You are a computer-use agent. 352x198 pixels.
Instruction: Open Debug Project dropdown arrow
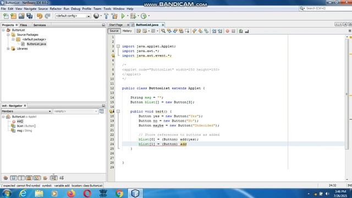coord(138,16)
